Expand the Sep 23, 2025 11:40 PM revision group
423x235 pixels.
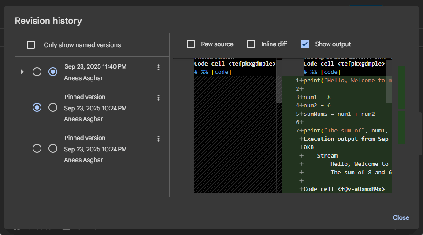pyautogui.click(x=22, y=72)
